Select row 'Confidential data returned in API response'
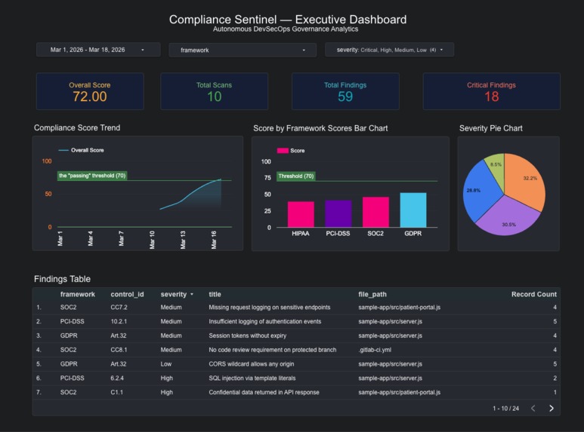Screen dimensions: 584x432 click(x=296, y=392)
